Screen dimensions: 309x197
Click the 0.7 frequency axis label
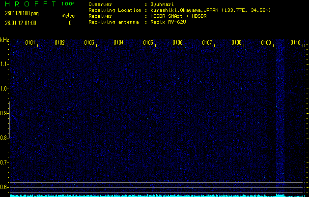[x=4, y=163]
